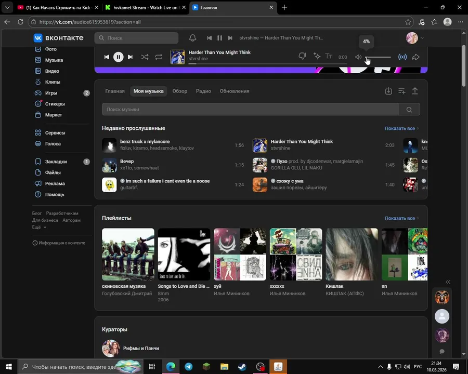Mute the player with the speaker icon
468x374 pixels.
pyautogui.click(x=358, y=57)
